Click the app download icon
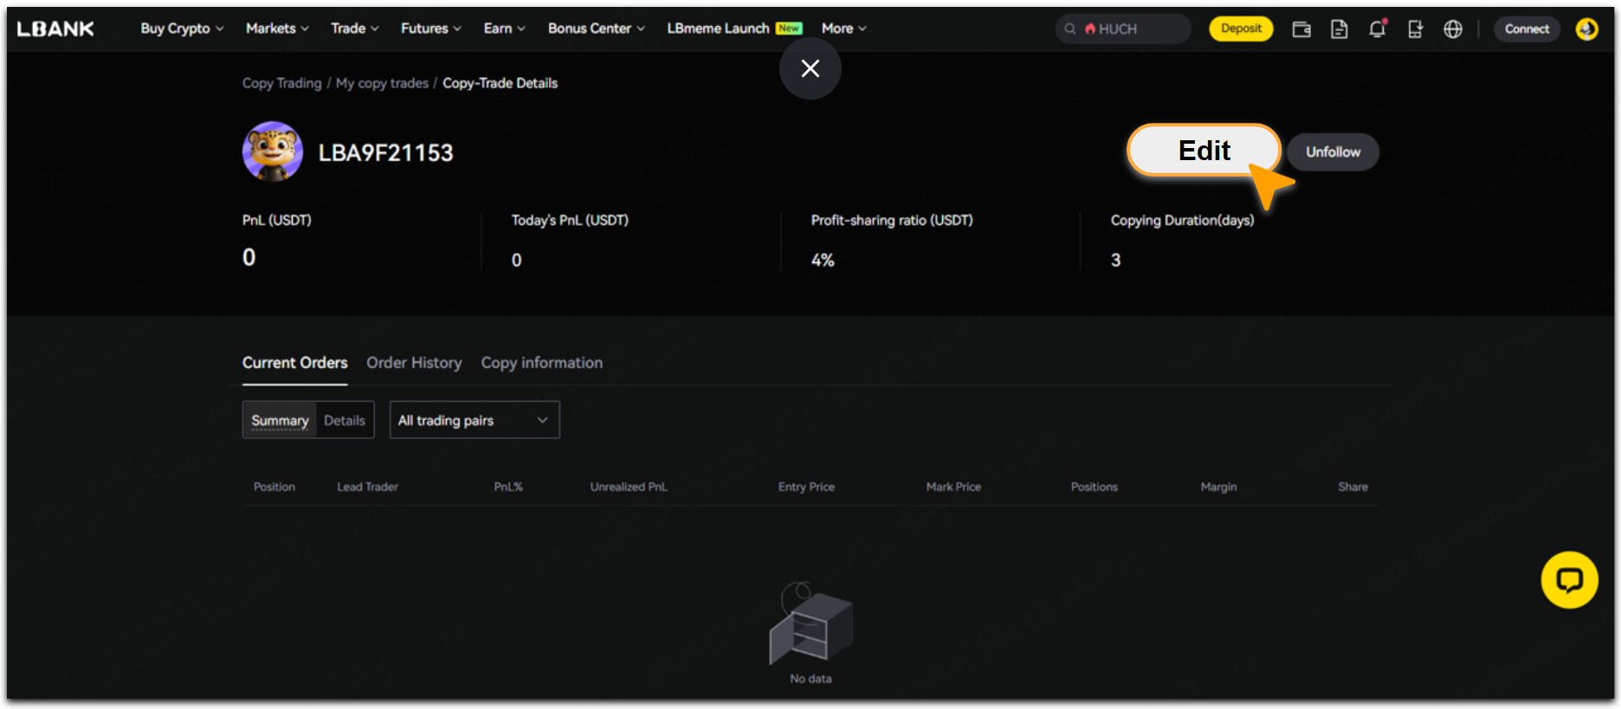 coord(1415,29)
